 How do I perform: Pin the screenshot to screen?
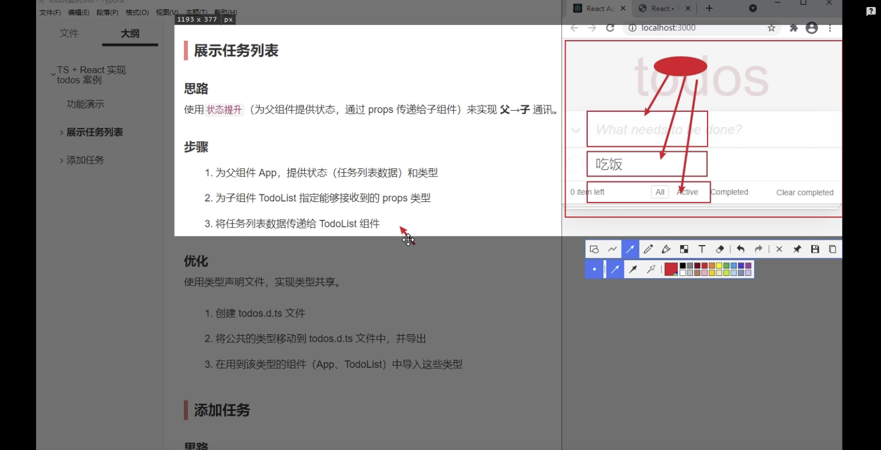point(797,249)
